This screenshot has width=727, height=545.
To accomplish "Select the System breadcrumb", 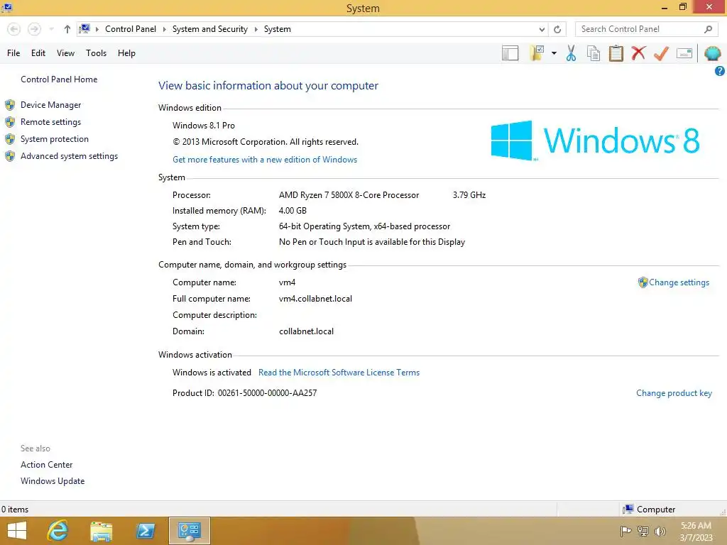I will pyautogui.click(x=278, y=28).
